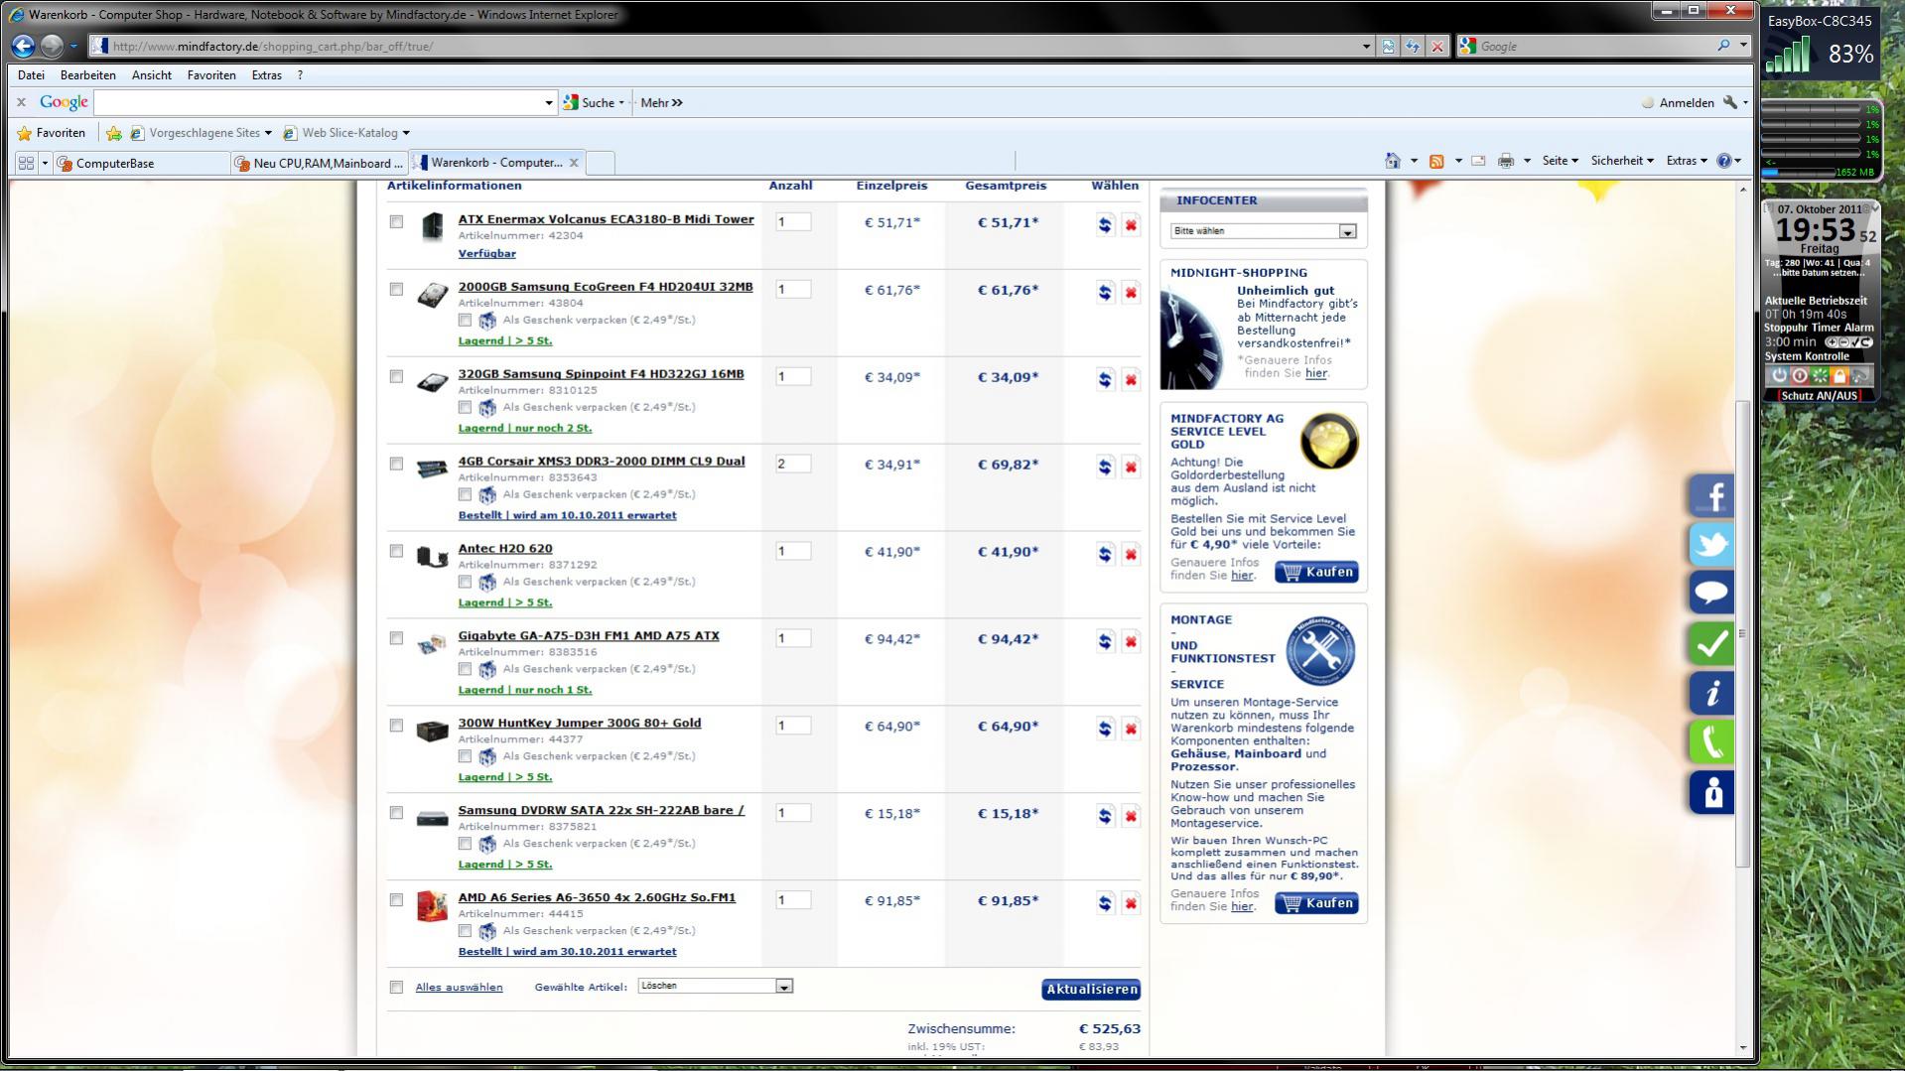Screen dimensions: 1905x1071
Task: Delete Antec H2O 620 from cart
Action: click(1131, 555)
